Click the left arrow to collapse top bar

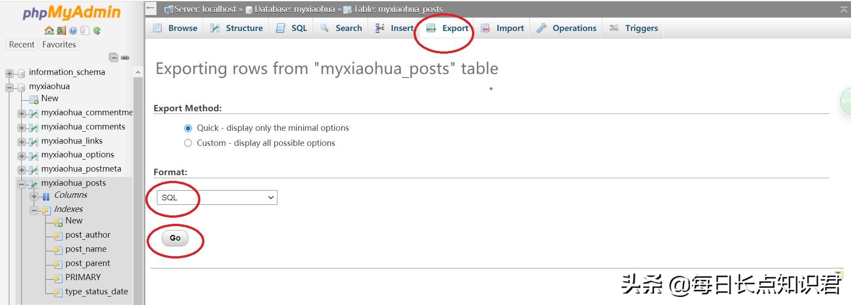(151, 8)
